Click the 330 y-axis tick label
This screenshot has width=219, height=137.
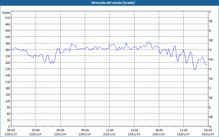coord(8,56)
